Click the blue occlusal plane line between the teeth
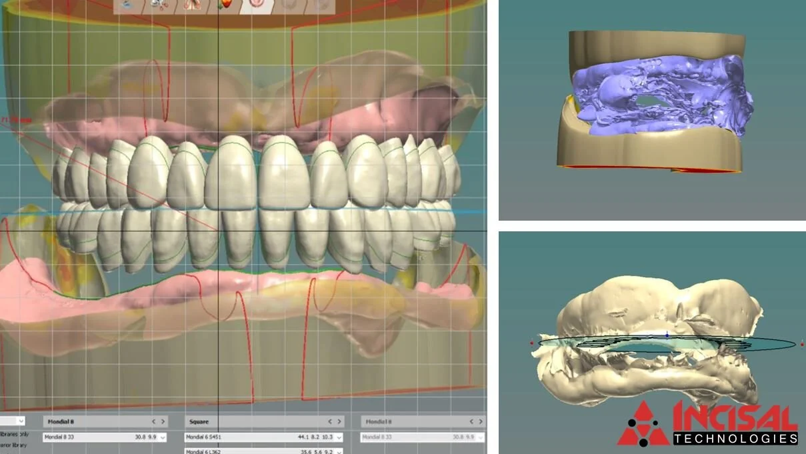The height and width of the screenshot is (454, 806). point(243,212)
